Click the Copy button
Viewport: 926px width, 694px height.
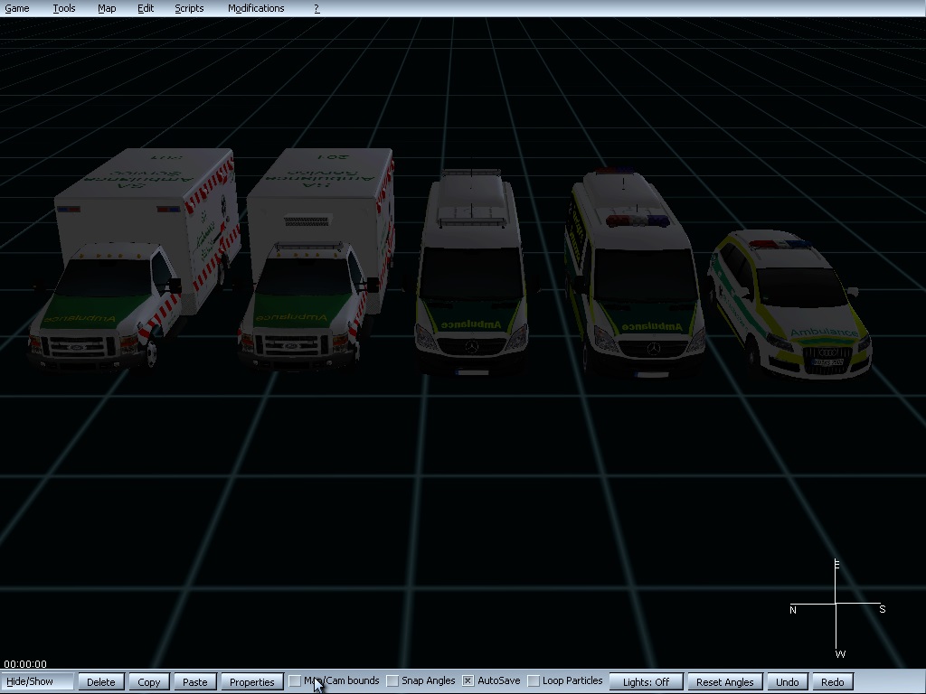click(149, 682)
